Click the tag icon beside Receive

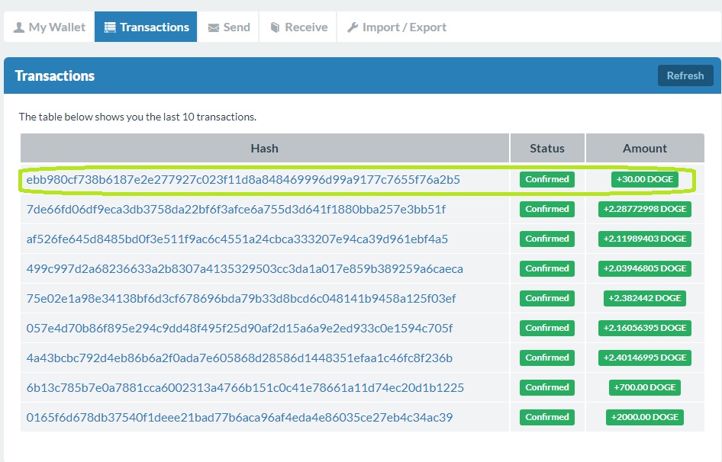pyautogui.click(x=275, y=27)
